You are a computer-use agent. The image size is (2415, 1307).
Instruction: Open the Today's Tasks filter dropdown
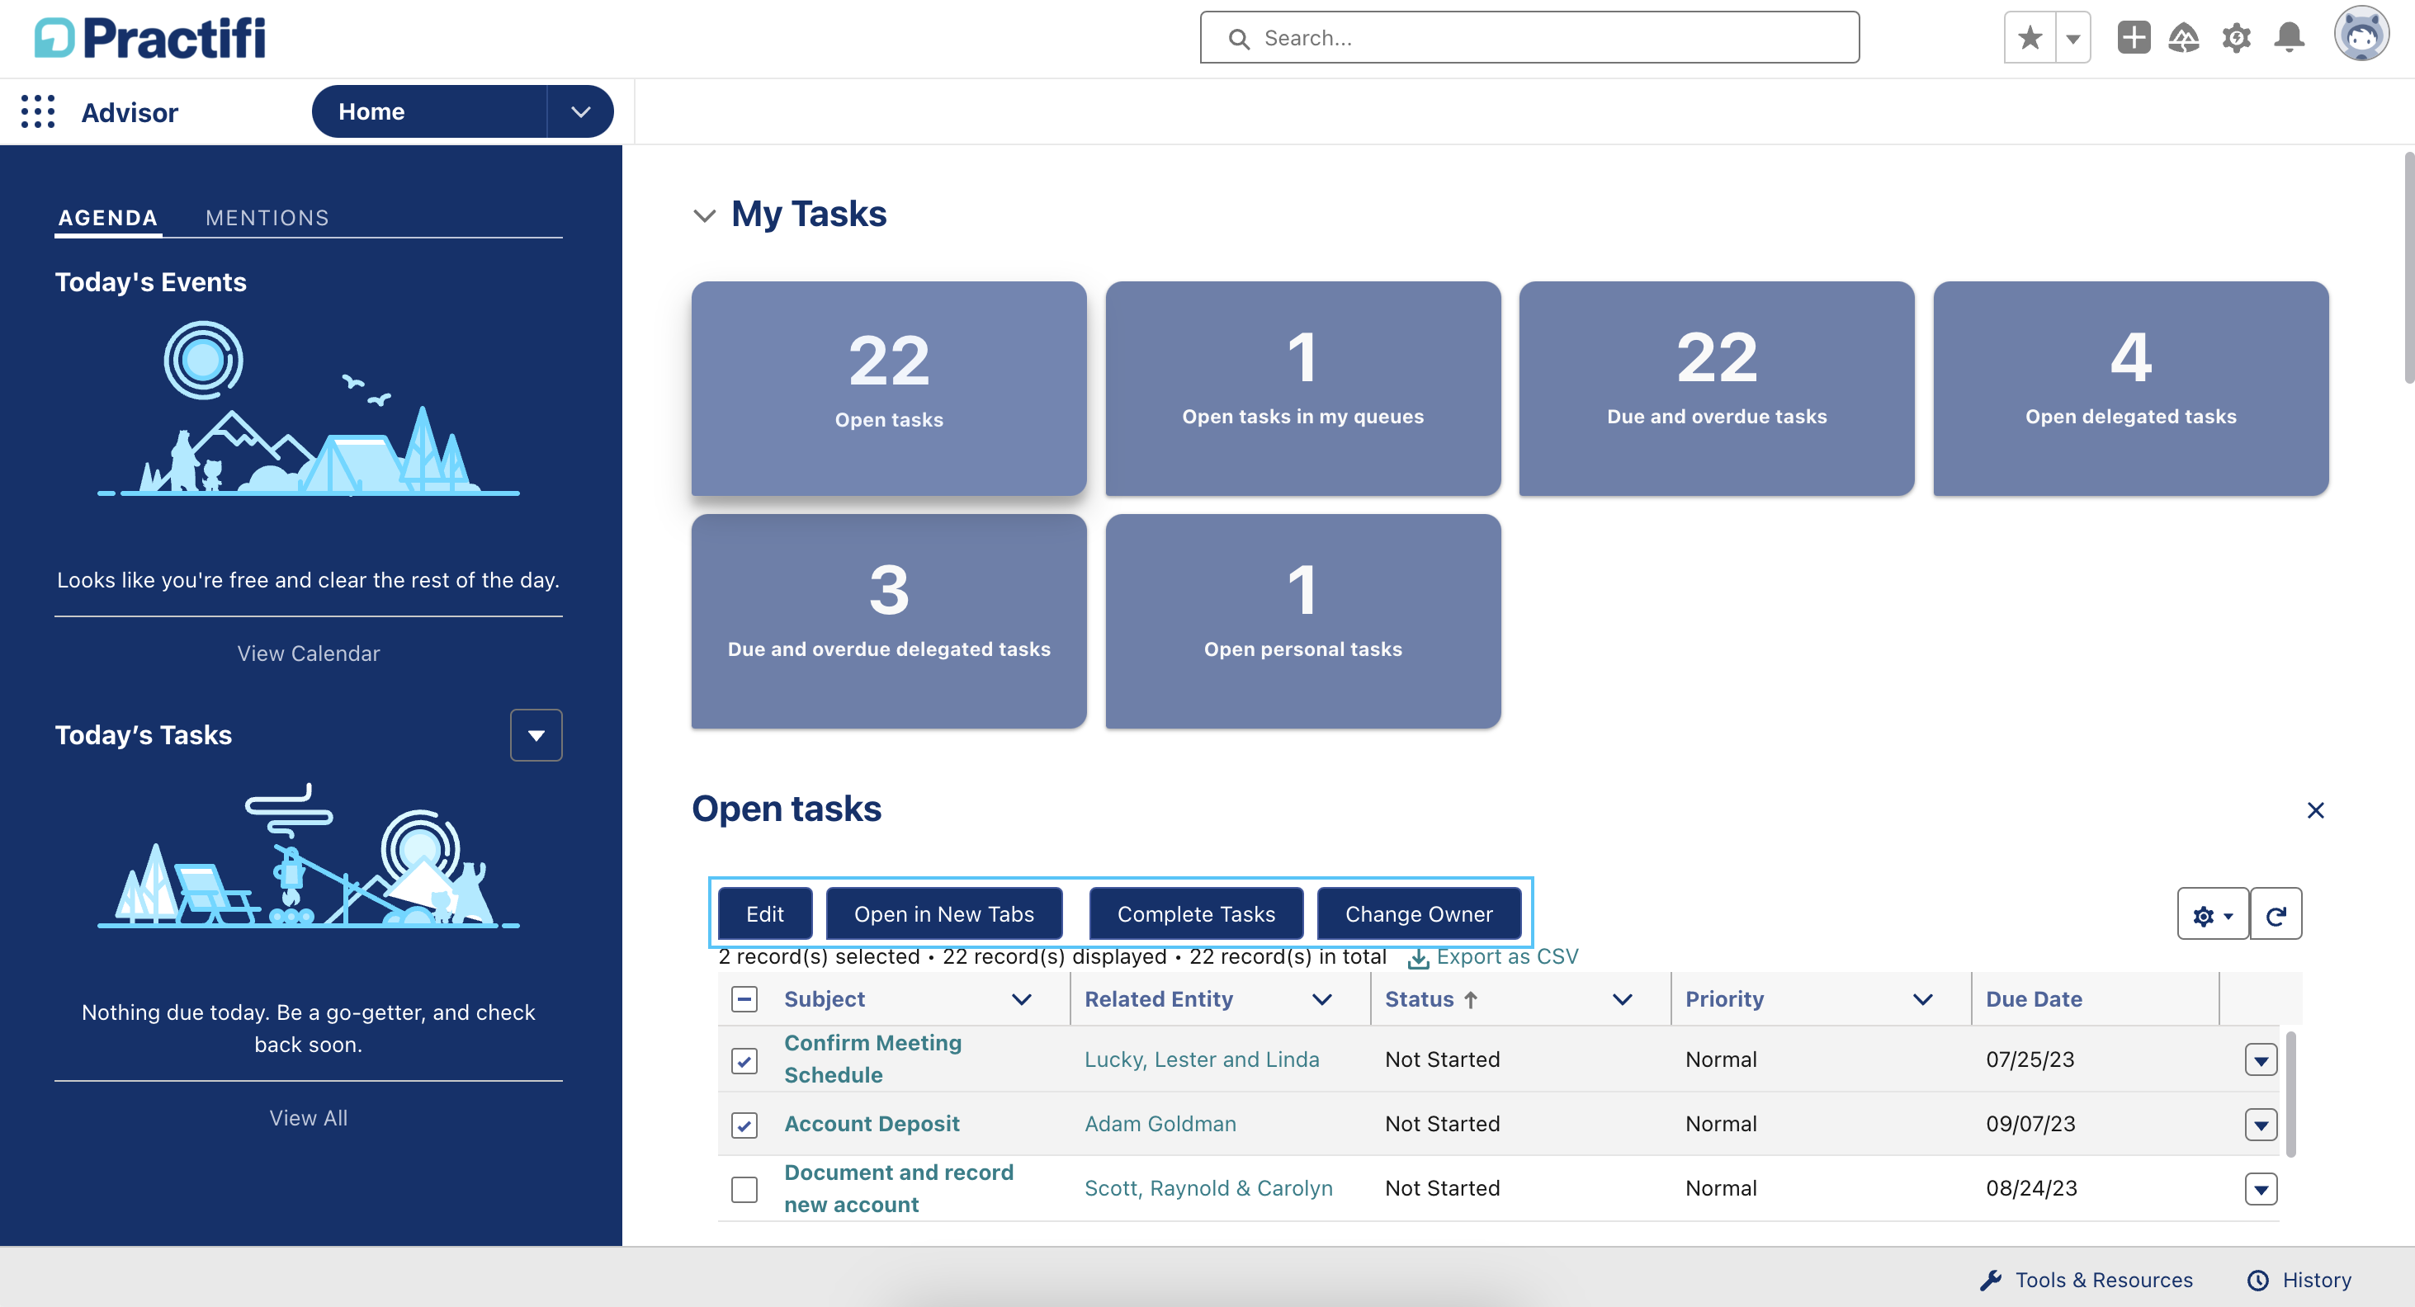coord(536,734)
